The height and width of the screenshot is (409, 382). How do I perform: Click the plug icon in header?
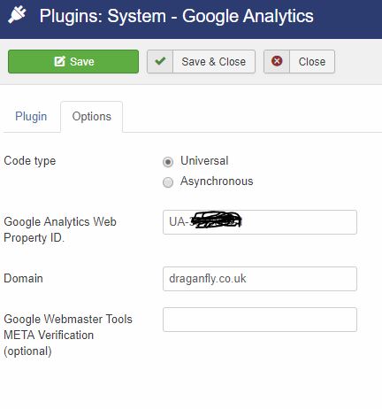[x=17, y=15]
